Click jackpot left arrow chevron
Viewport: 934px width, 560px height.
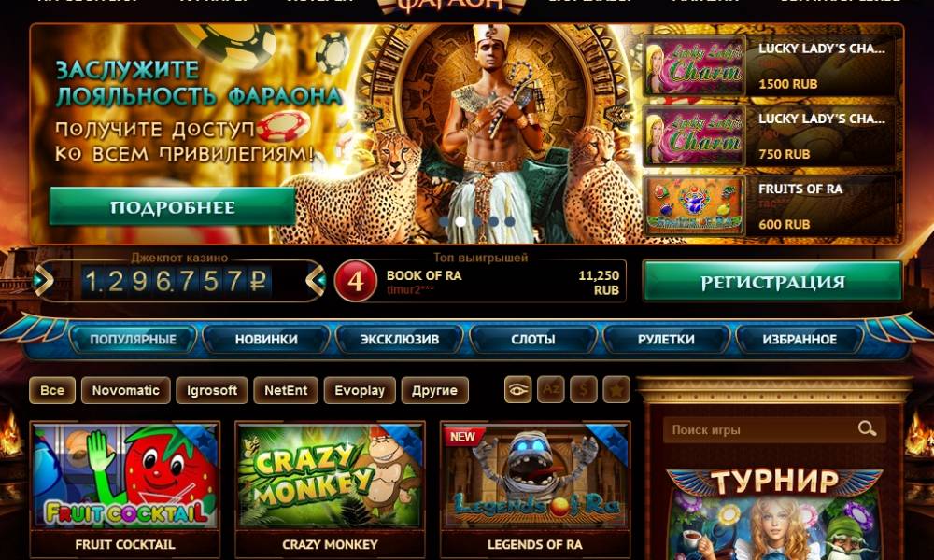[44, 280]
